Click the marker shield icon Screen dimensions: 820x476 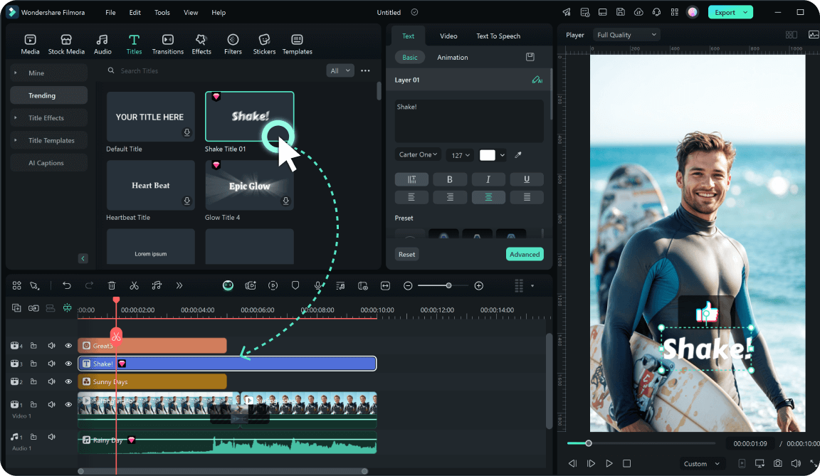[x=295, y=285]
